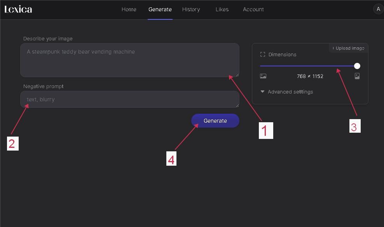Click the portrait image icon under the slider
Image resolution: width=384 pixels, height=227 pixels.
click(357, 76)
